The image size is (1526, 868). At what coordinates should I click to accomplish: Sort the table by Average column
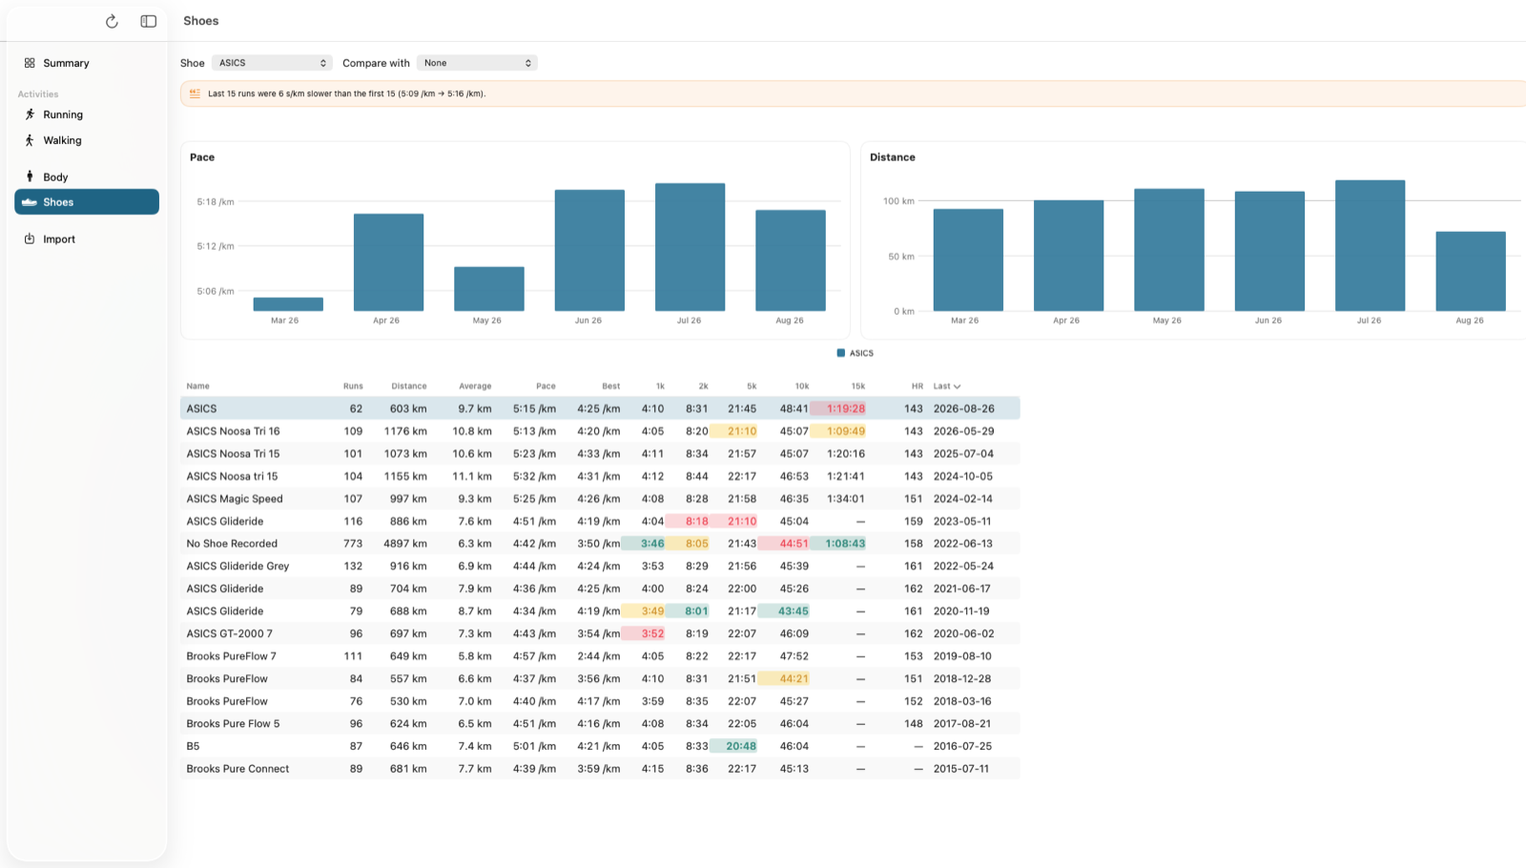475,386
